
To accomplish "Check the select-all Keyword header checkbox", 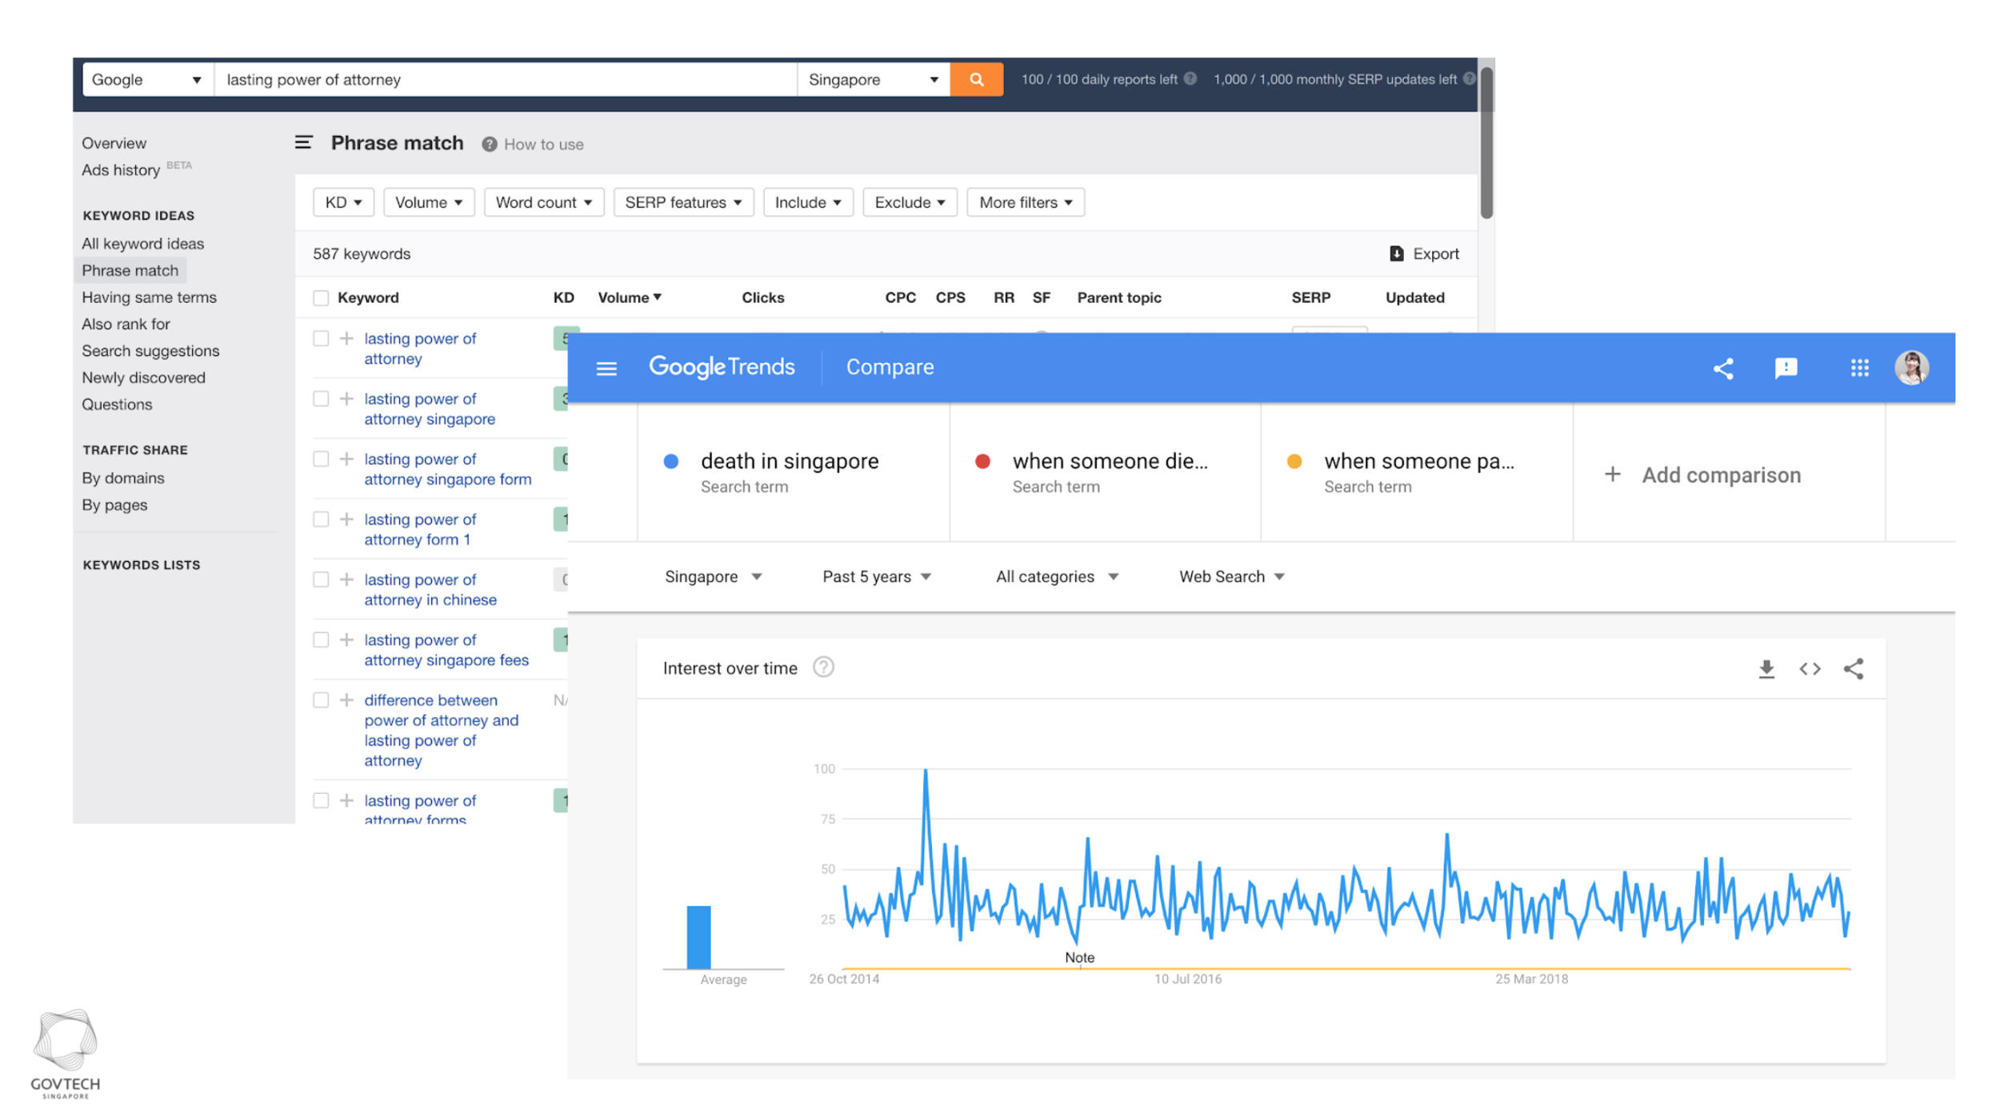I will click(321, 298).
